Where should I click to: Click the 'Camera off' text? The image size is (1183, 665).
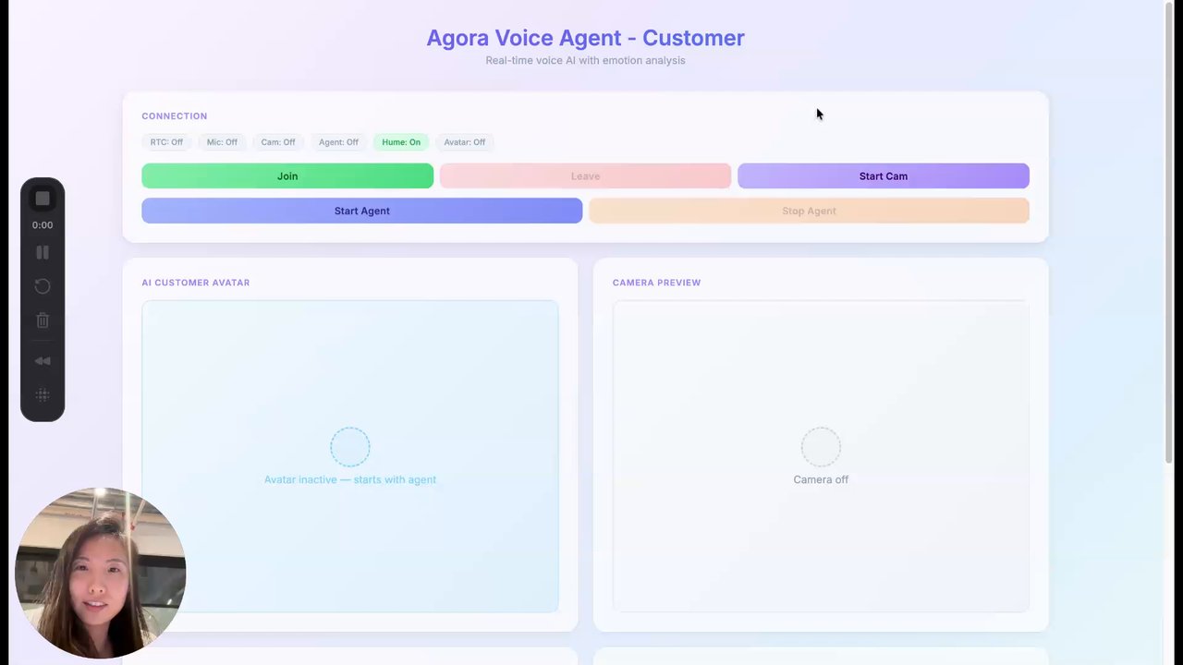(821, 479)
